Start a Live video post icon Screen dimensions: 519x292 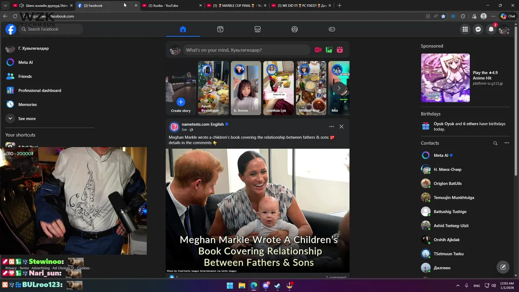click(x=318, y=50)
